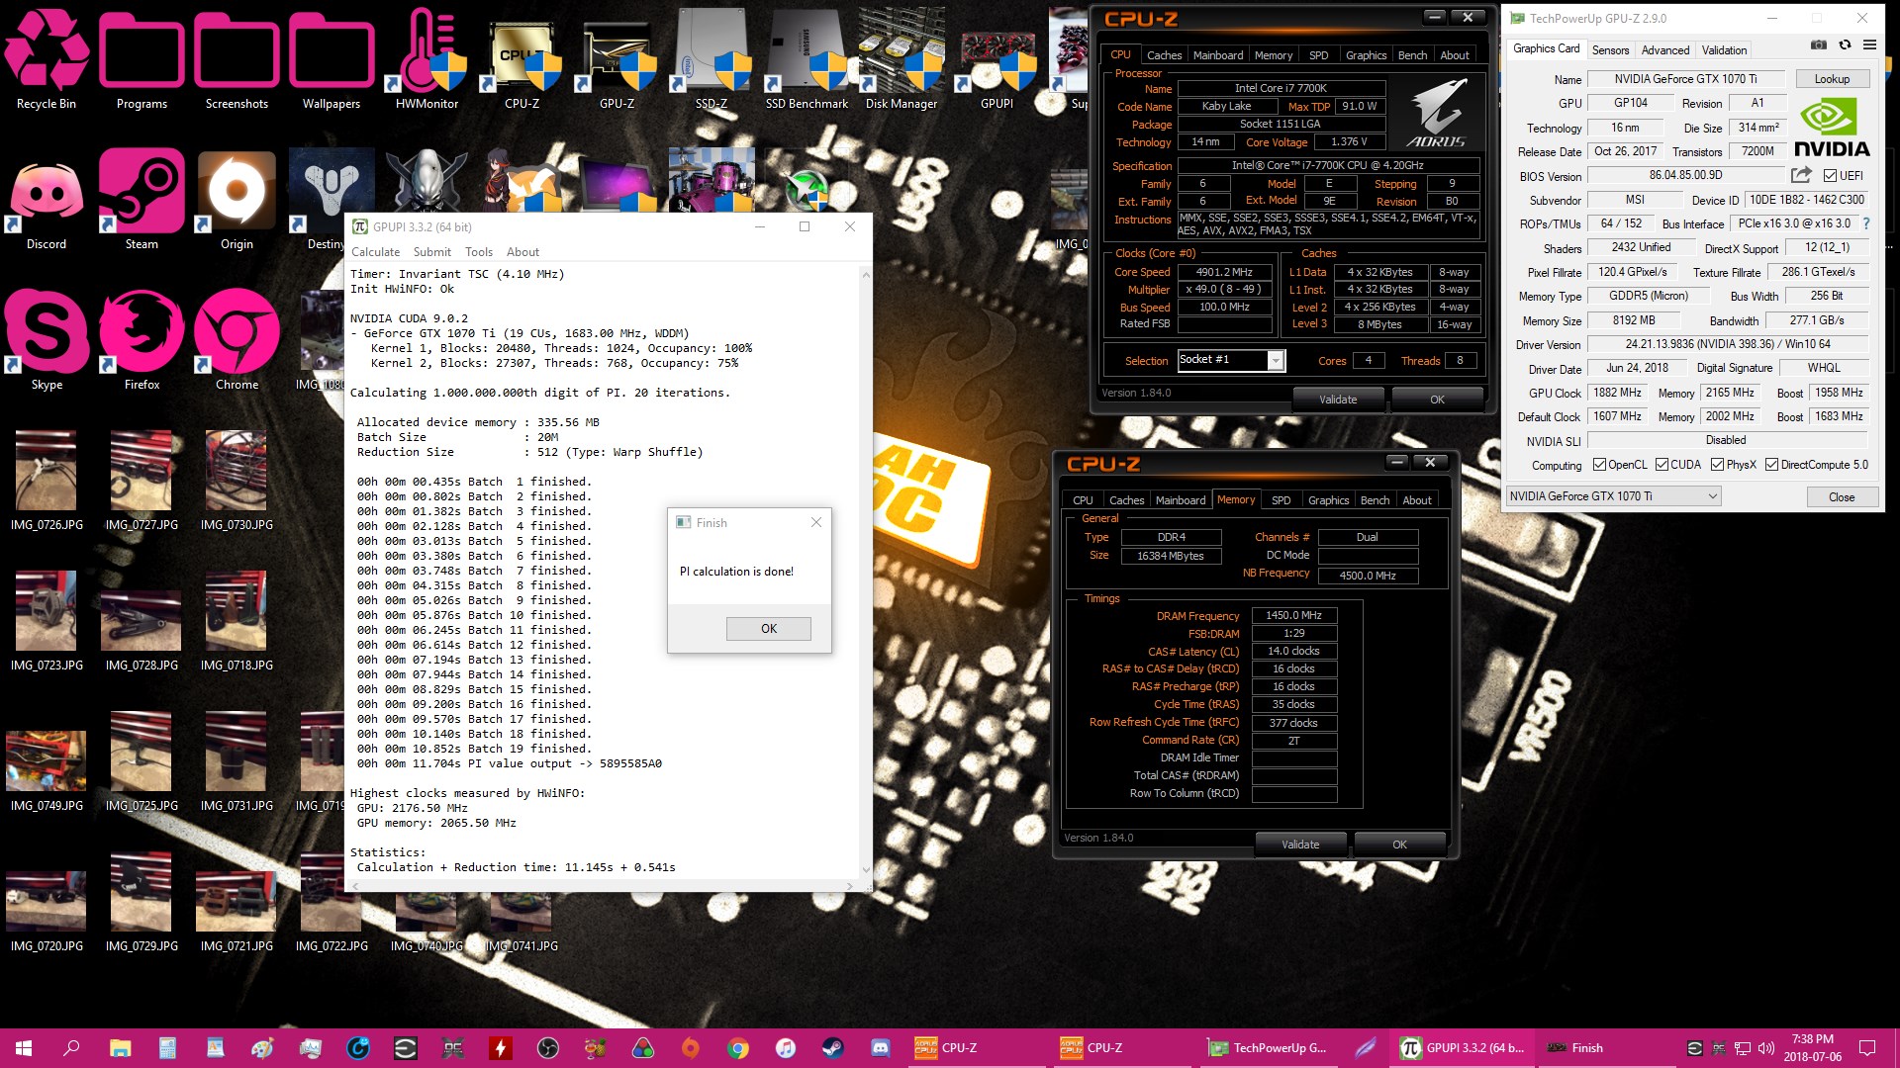
Task: Click the Lookup button in GPU-Z
Action: click(1832, 79)
